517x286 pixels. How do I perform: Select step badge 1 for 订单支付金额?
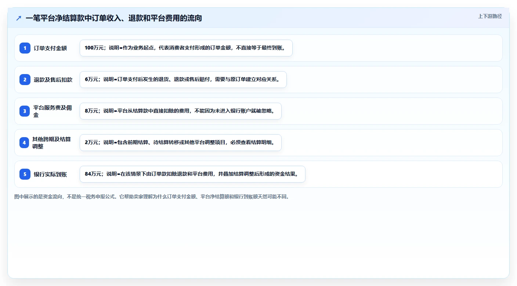(x=25, y=48)
